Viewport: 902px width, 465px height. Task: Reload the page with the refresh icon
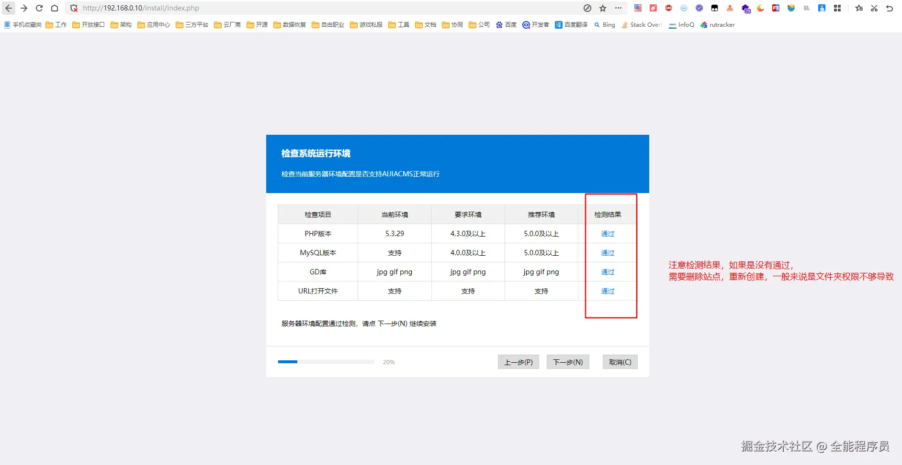tap(39, 8)
